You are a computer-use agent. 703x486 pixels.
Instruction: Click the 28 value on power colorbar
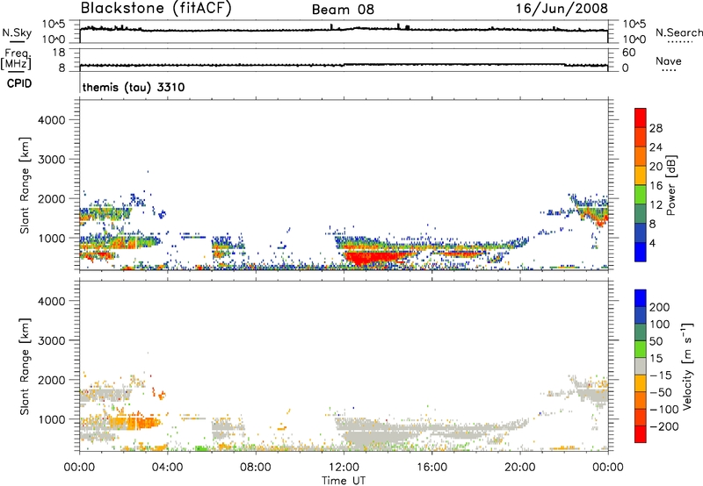[656, 128]
